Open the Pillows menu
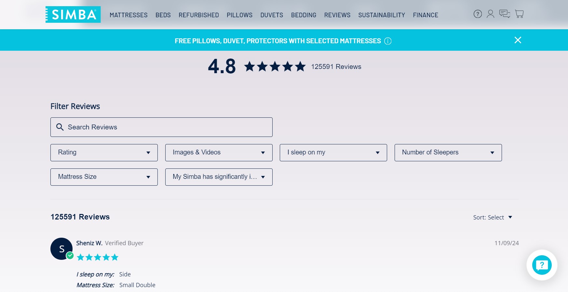 239,15
